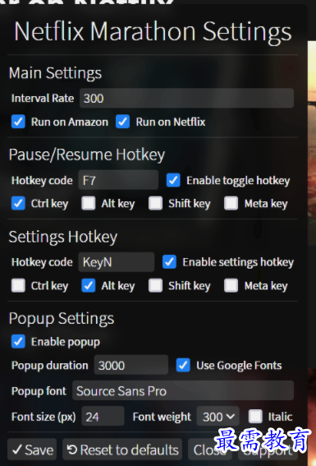Click the Settings Hotkey code field KeyN

click(117, 262)
